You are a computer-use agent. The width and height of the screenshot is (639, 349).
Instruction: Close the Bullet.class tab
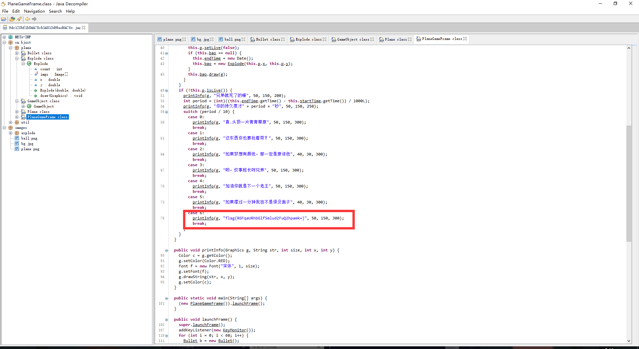click(x=283, y=39)
